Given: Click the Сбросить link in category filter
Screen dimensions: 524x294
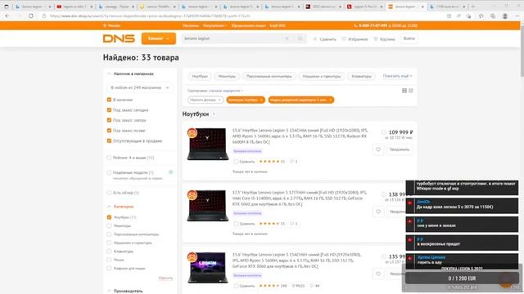Looking at the screenshot, I should coord(165,278).
